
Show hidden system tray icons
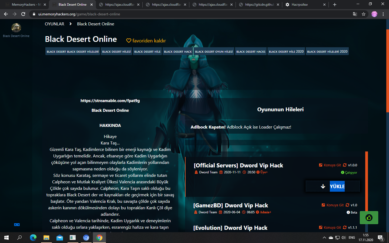point(324,238)
